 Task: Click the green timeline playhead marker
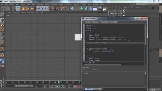[58, 82]
